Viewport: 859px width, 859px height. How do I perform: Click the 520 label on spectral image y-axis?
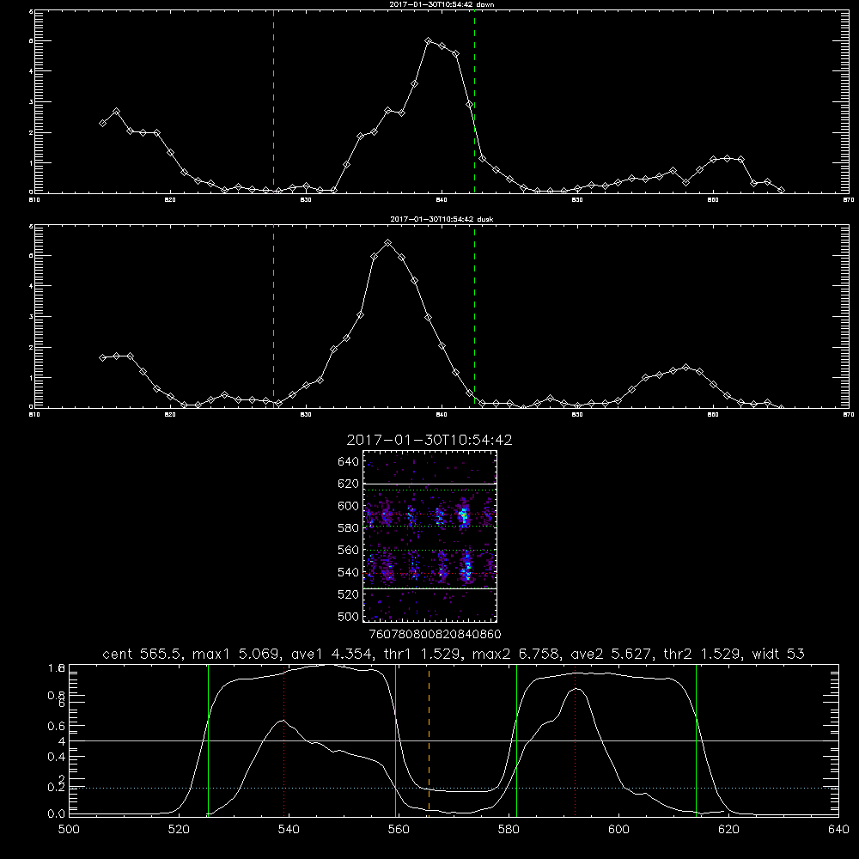click(349, 594)
